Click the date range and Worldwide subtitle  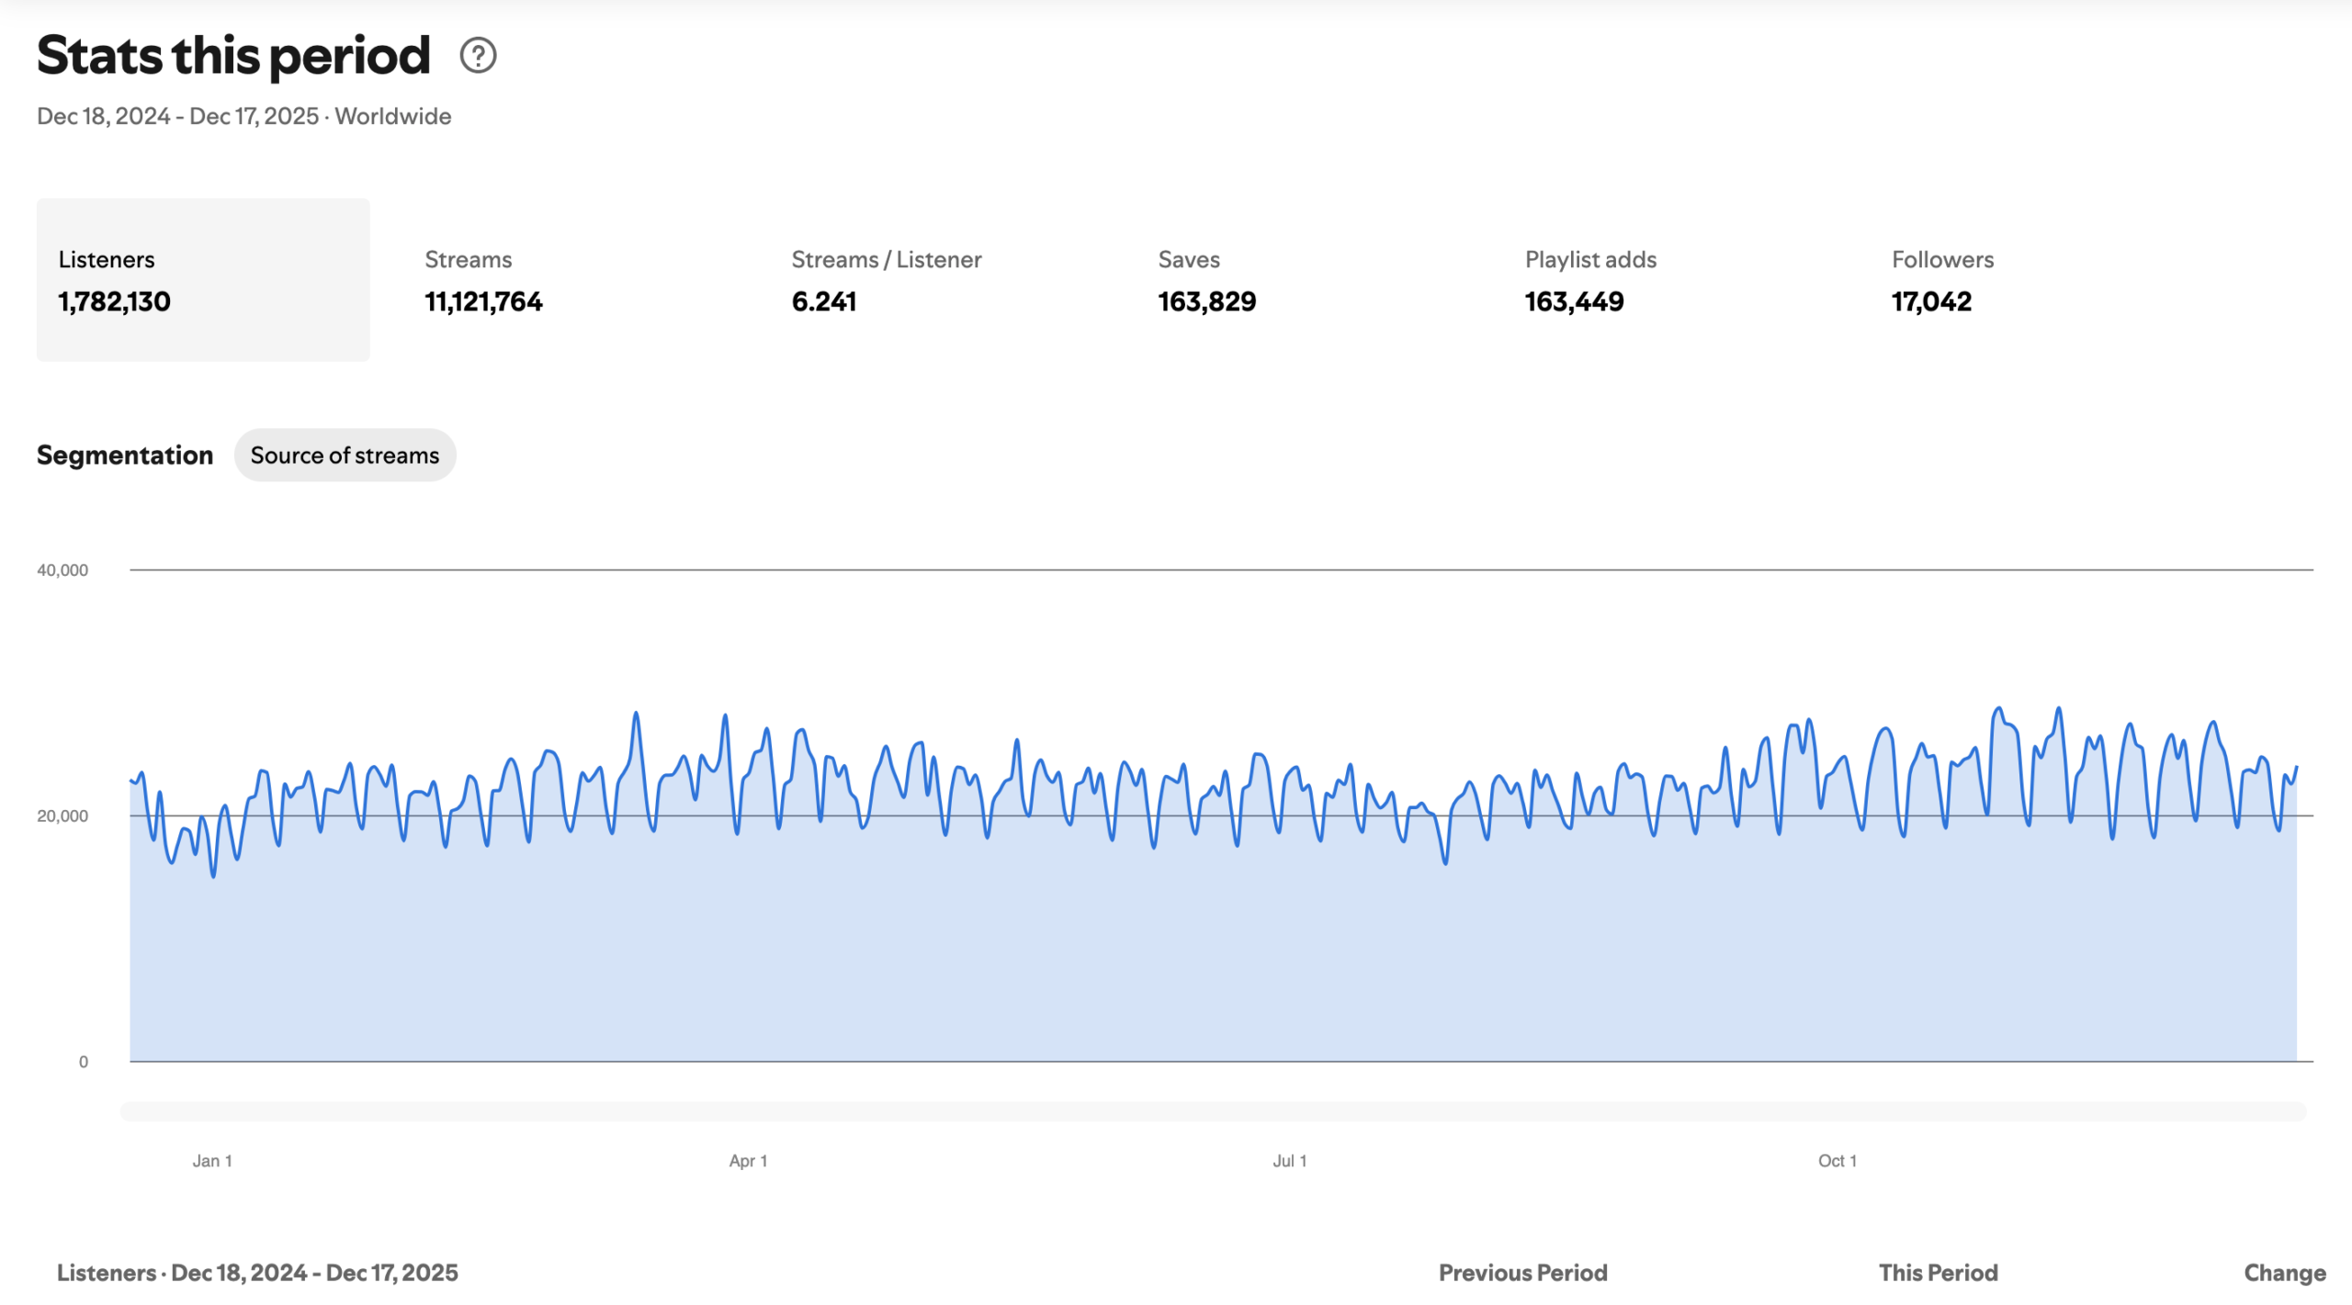(x=243, y=117)
